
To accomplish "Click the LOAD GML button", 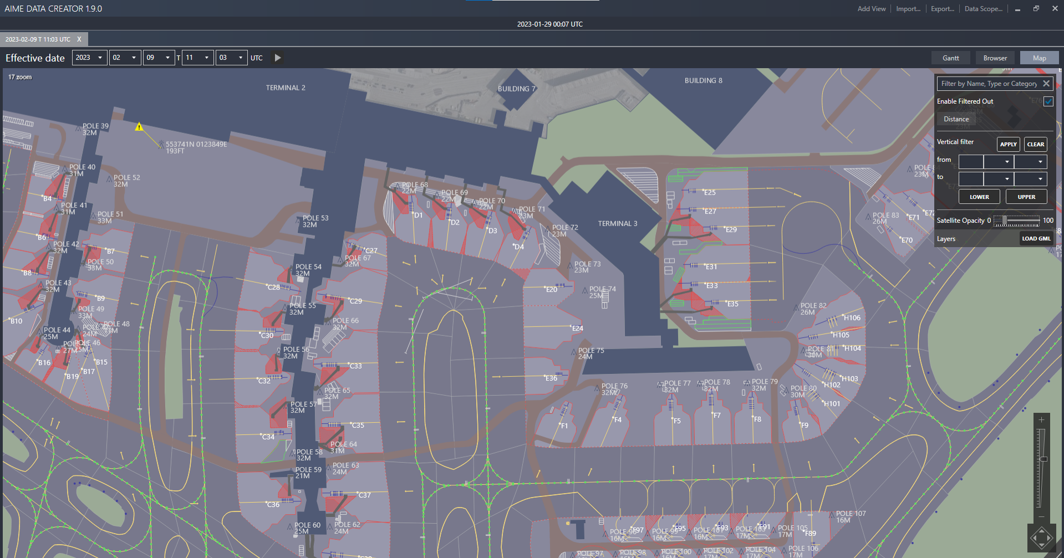I will point(1036,239).
